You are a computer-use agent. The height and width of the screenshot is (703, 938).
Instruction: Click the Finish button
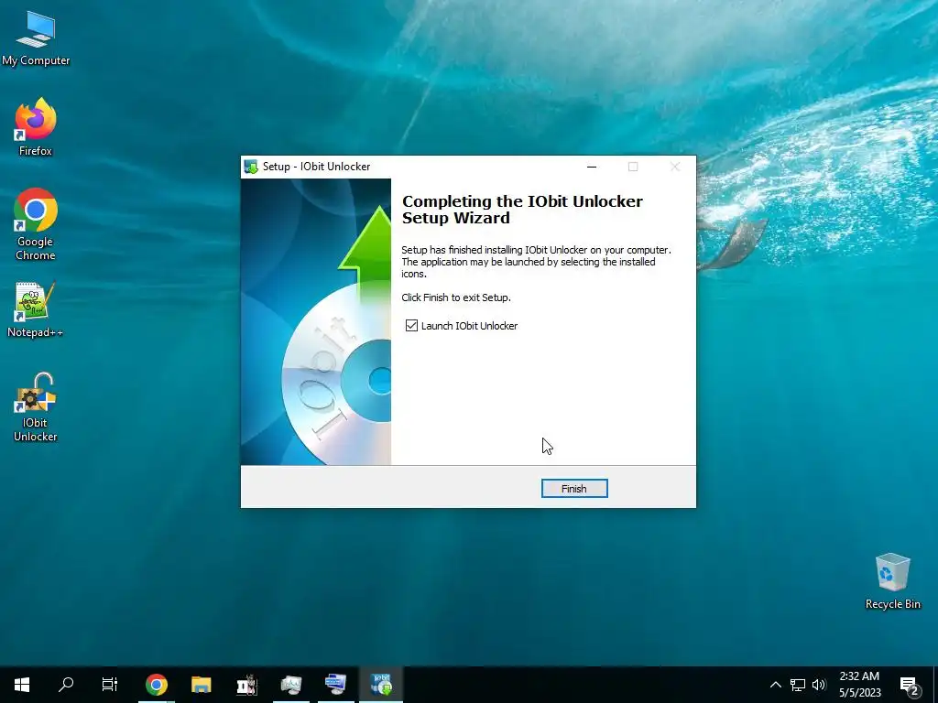pos(574,489)
